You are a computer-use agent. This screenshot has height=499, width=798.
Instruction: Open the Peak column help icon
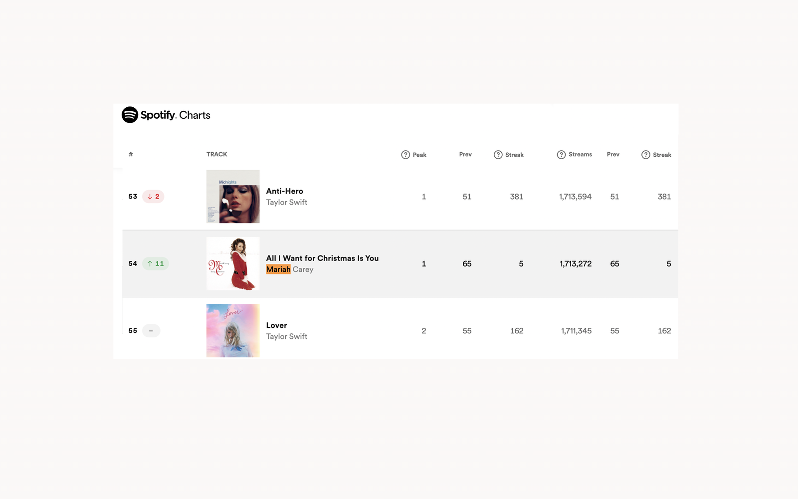(x=405, y=155)
